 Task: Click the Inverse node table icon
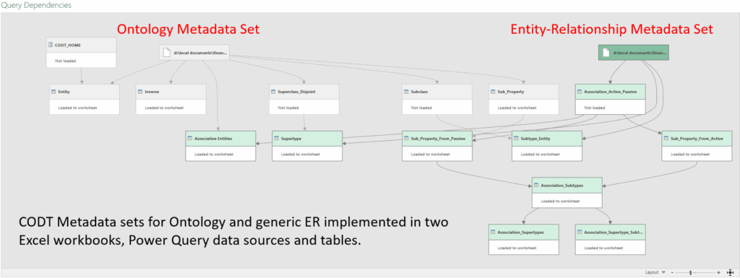click(x=141, y=92)
